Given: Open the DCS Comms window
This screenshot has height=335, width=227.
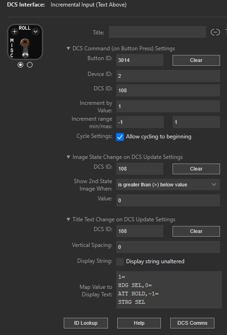Looking at the screenshot, I should [x=192, y=323].
